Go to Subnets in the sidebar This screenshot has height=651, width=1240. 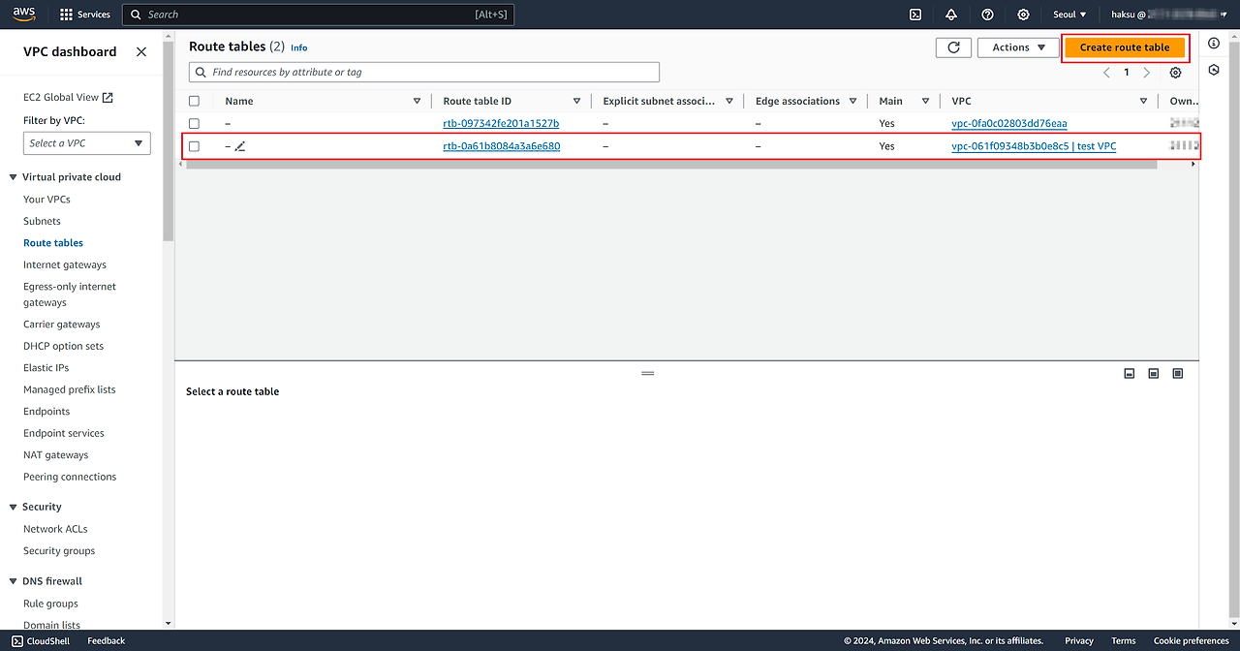point(42,221)
